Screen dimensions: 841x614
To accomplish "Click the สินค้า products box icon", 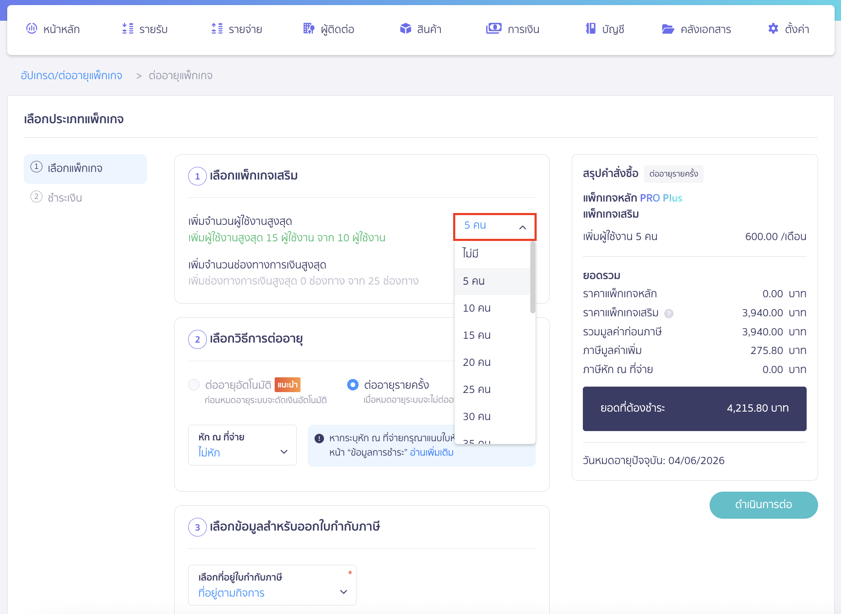I will [405, 29].
